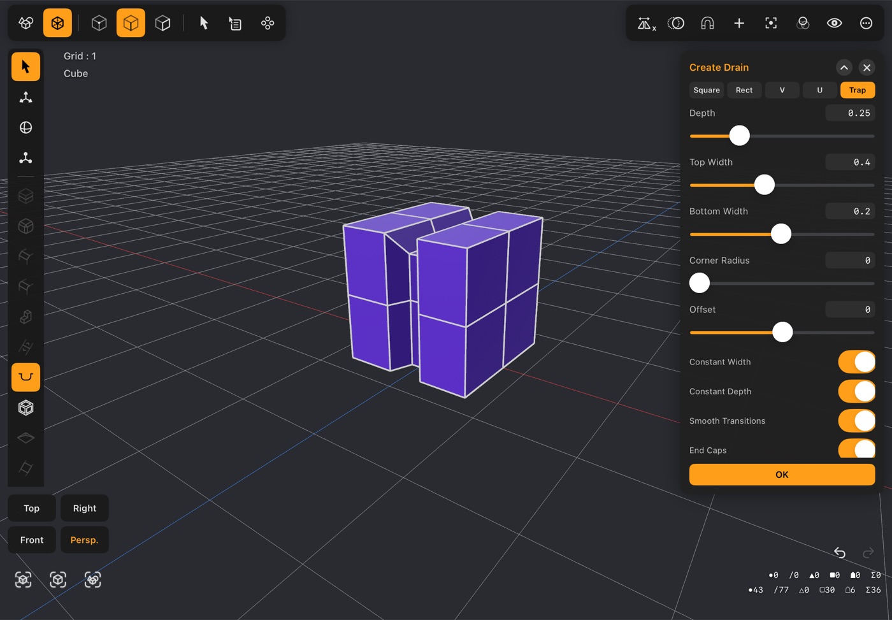Toggle the viewport eye visibility icon
The width and height of the screenshot is (892, 620).
834,24
